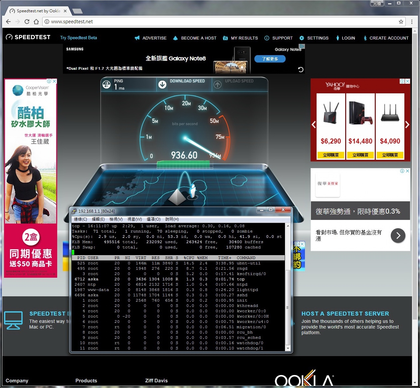
Task: Open the 連線(C) menu in terminal
Action: coord(80,219)
